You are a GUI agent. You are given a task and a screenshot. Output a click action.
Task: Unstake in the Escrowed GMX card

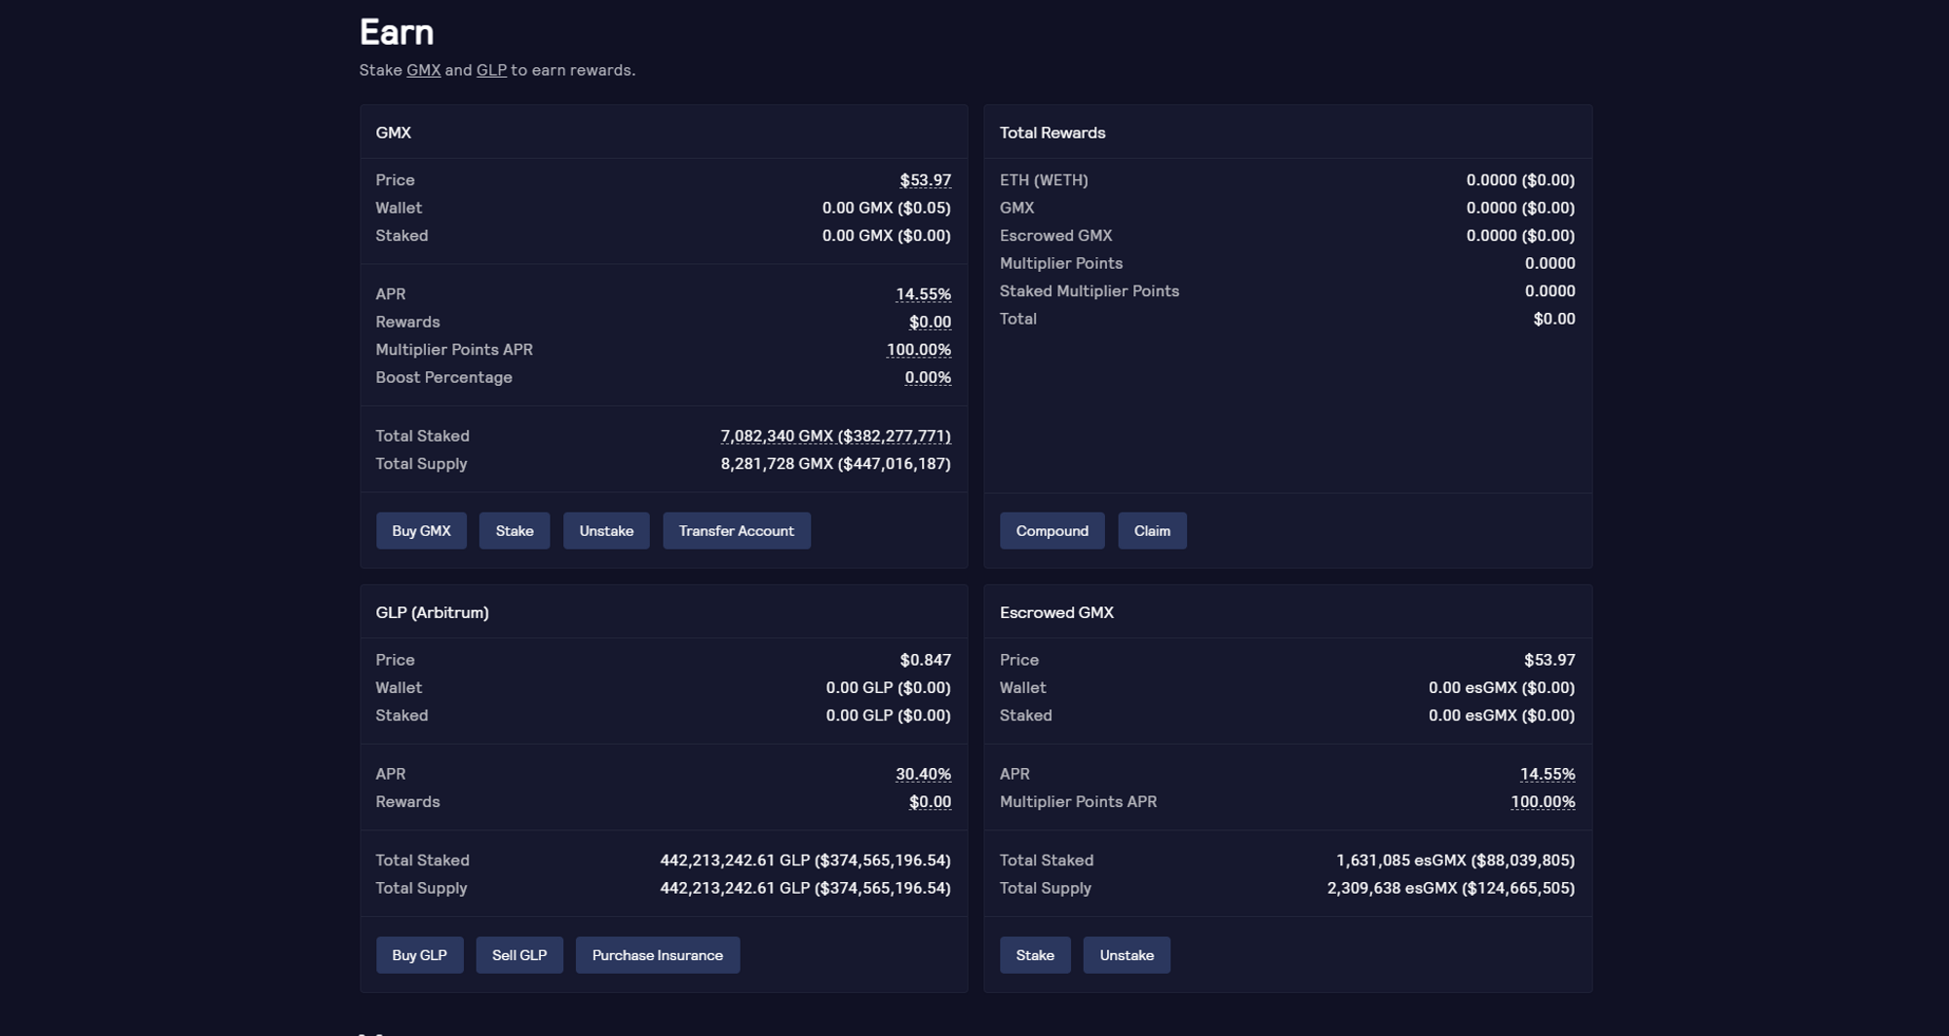pyautogui.click(x=1127, y=955)
